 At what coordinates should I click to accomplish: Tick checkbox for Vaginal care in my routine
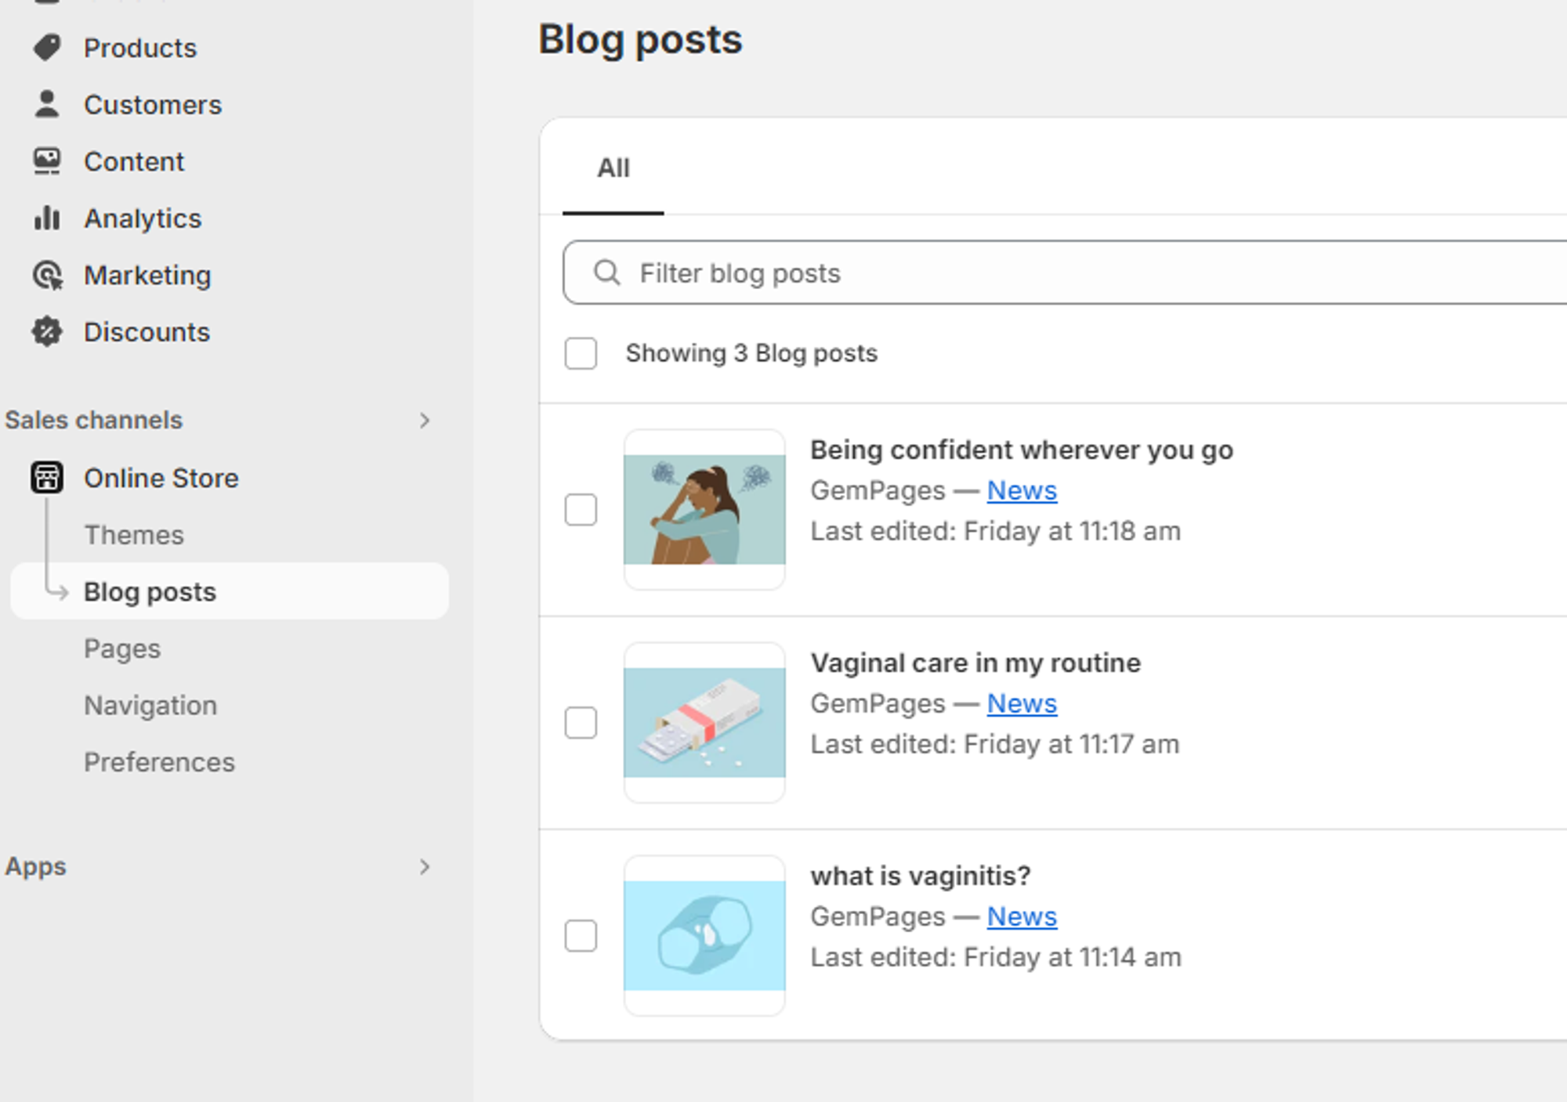[581, 722]
